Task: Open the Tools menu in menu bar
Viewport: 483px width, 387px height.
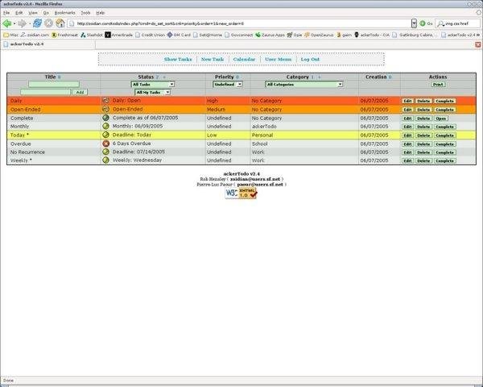Action: [x=85, y=13]
